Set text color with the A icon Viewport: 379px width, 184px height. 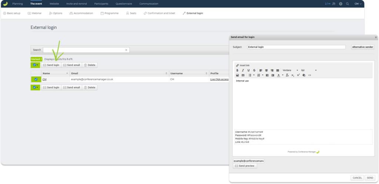279,75
